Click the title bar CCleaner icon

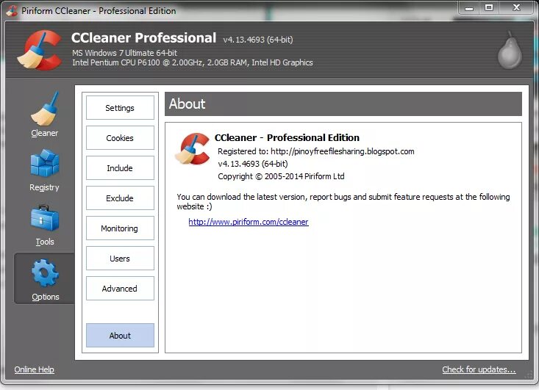click(x=13, y=11)
